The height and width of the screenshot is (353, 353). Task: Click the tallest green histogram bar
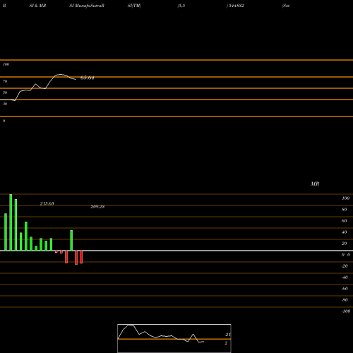(11, 222)
